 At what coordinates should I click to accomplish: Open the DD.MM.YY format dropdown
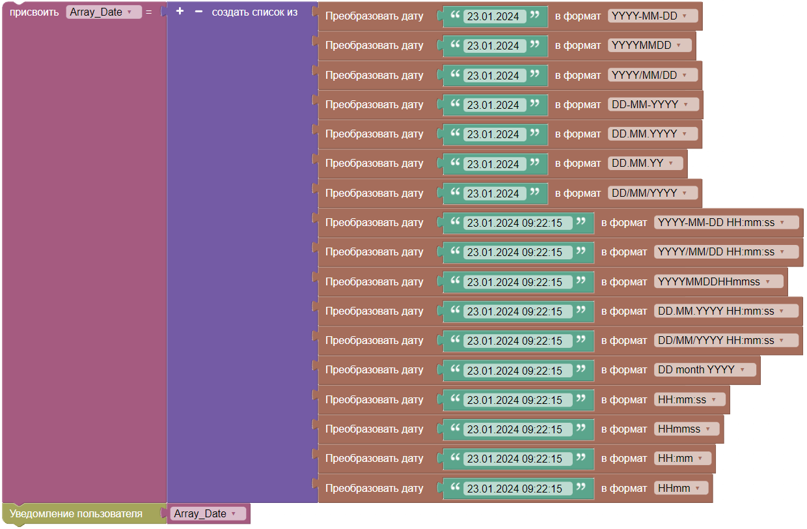pos(646,164)
